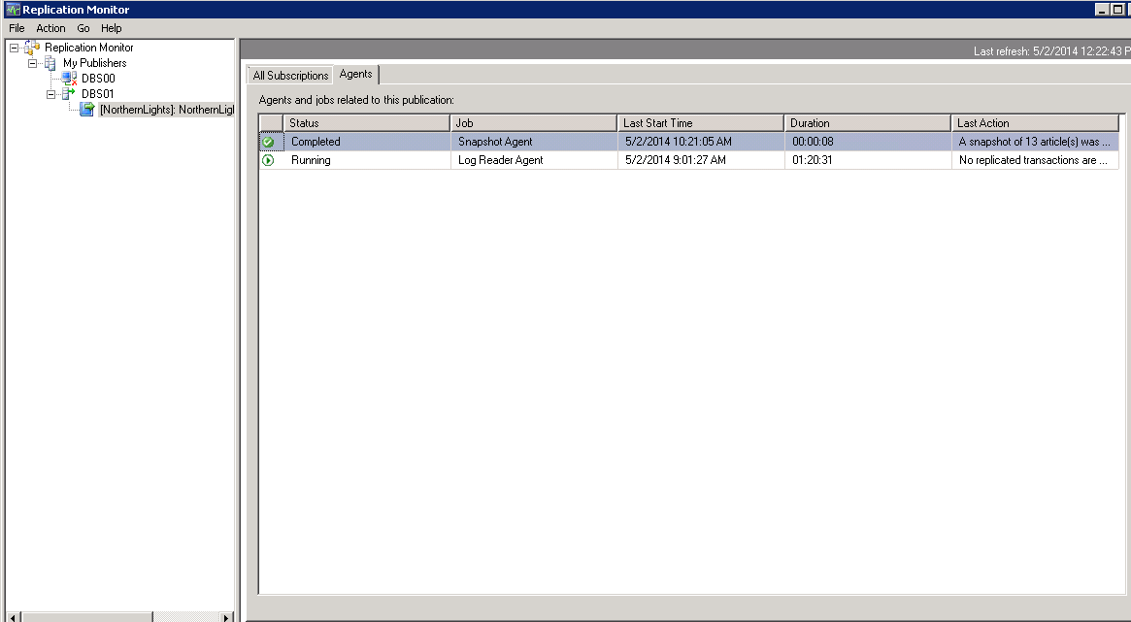Select the DBS00 publisher tree item
This screenshot has width=1131, height=622.
click(98, 79)
